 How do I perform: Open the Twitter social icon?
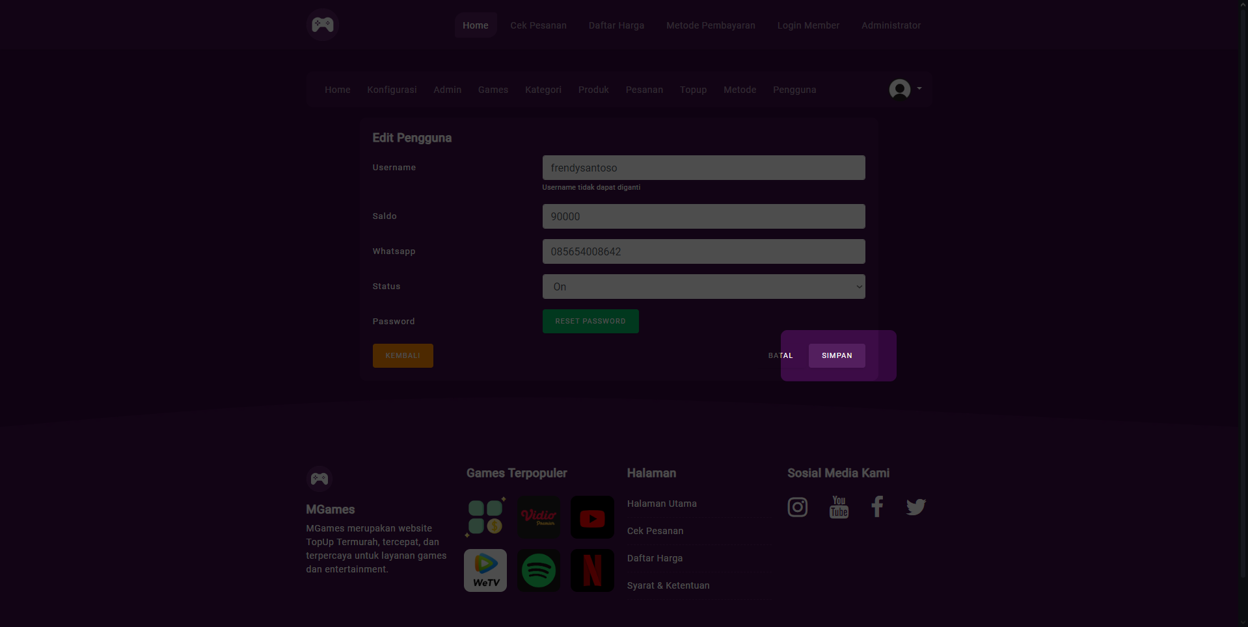(916, 507)
